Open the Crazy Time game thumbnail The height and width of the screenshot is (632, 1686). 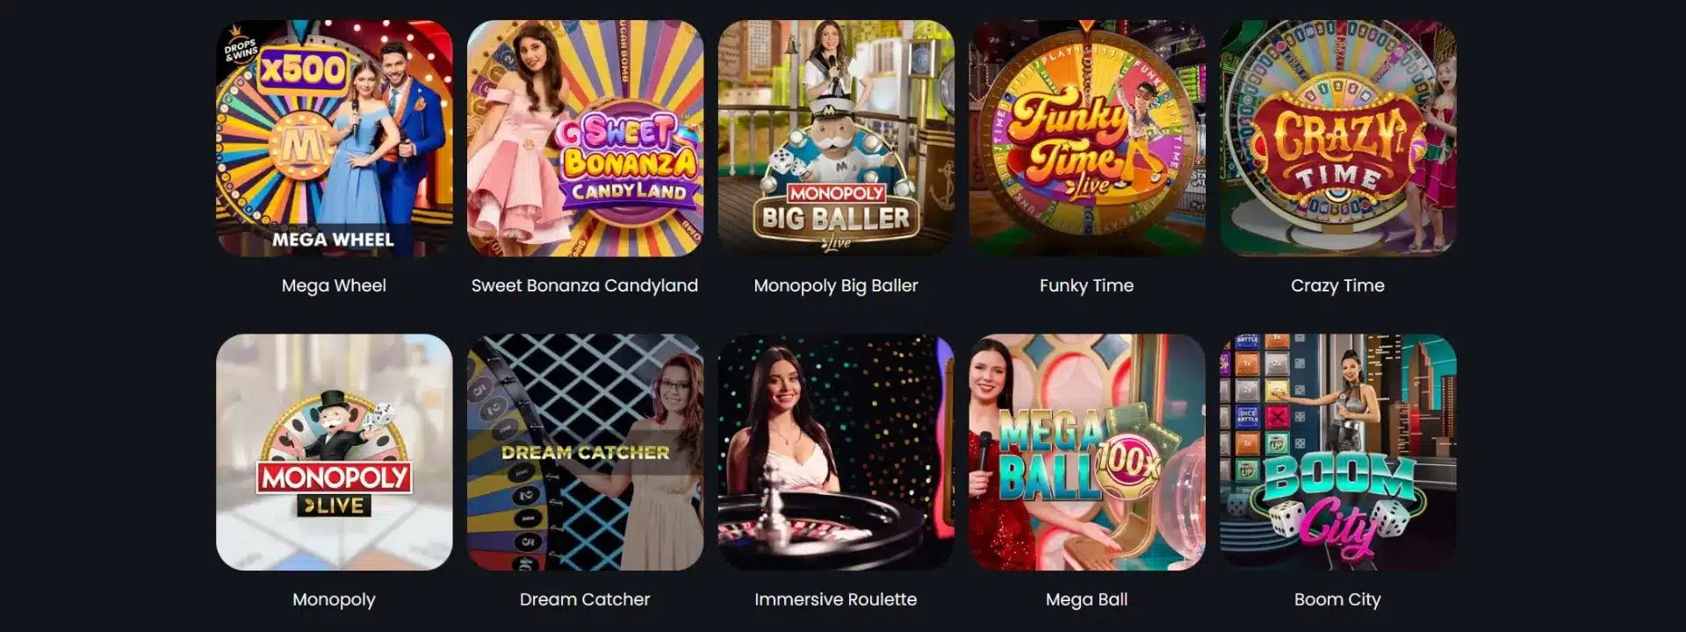click(1338, 139)
